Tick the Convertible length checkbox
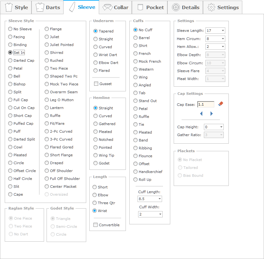This screenshot has height=259, width=264. (x=95, y=225)
